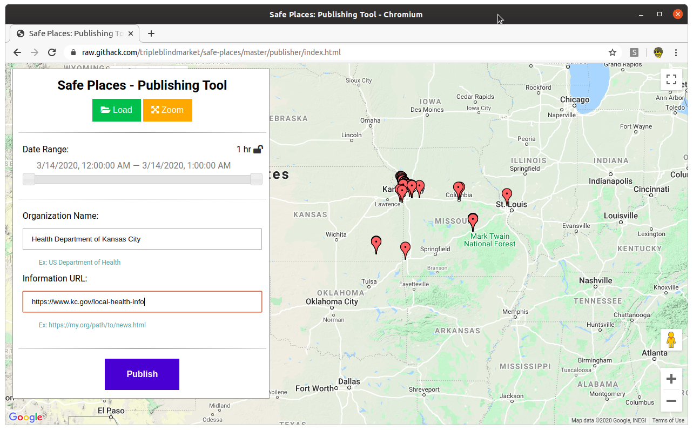Go back with the browser back arrow
Viewport: 693px width, 430px height.
pos(17,52)
